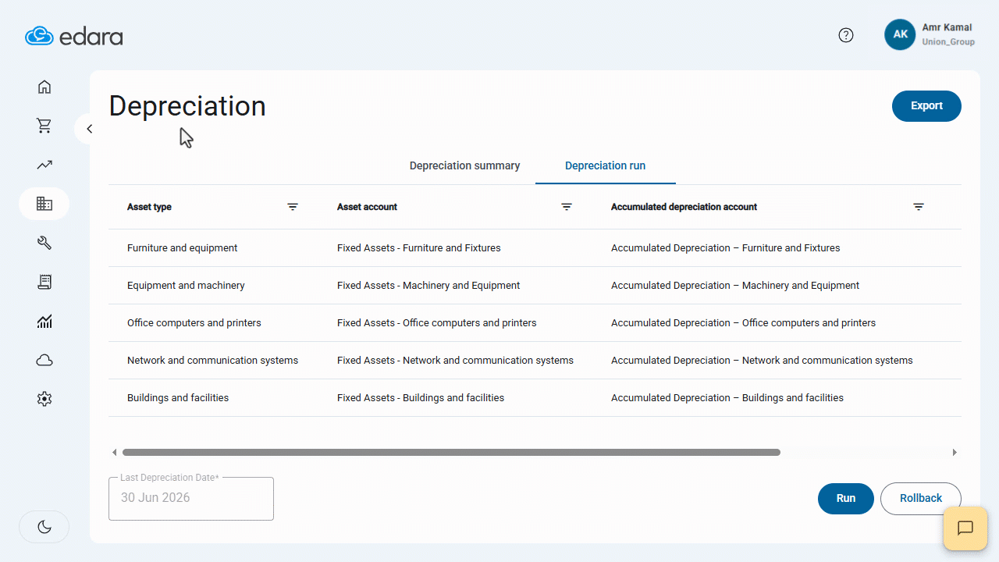Click the help question mark icon
999x562 pixels.
pyautogui.click(x=846, y=35)
